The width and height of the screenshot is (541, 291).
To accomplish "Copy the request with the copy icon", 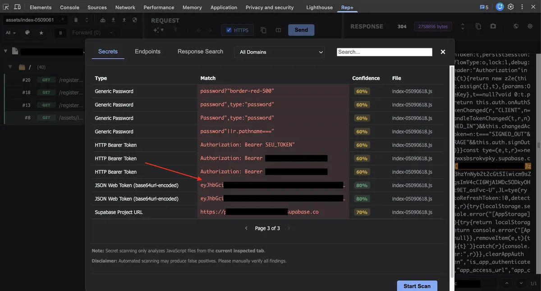I will pyautogui.click(x=263, y=30).
